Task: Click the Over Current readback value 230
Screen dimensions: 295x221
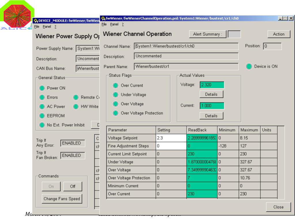Action: pyautogui.click(x=202, y=194)
